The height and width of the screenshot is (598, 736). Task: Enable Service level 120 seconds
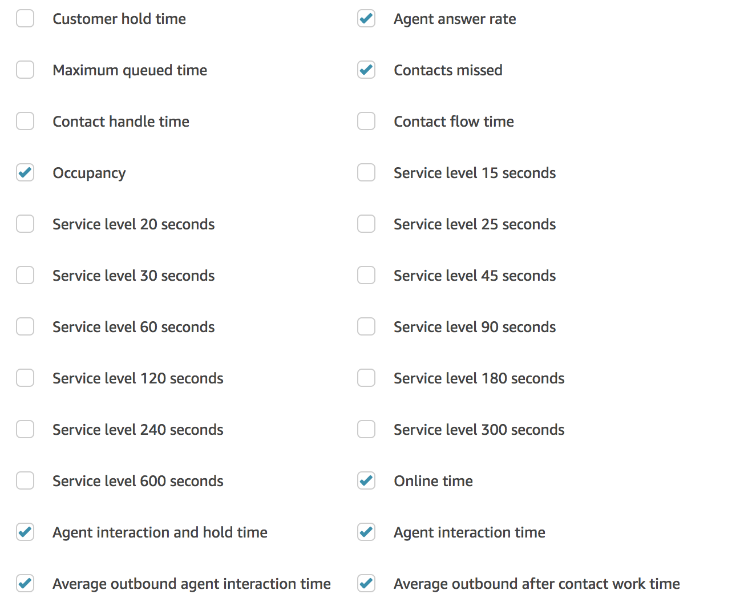click(25, 378)
